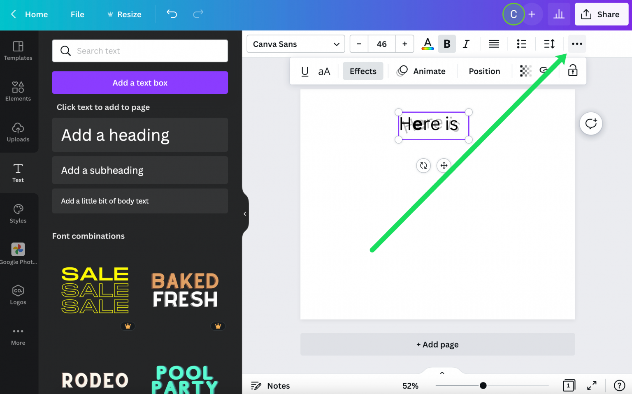Toggle underline on the text

(304, 71)
